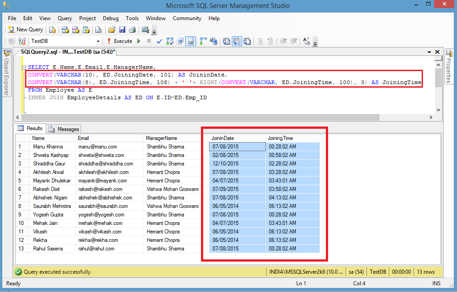Toggle Include Client Statistics
Viewport: 457px width, 292px height.
pyautogui.click(x=214, y=41)
